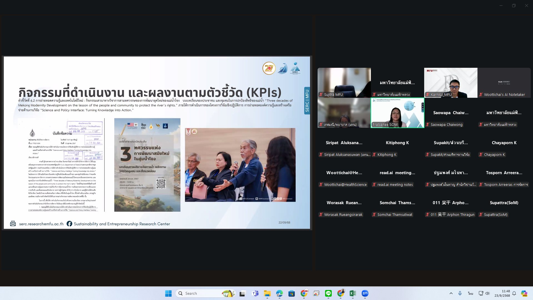Open Task View button on taskbar

pos(242,293)
